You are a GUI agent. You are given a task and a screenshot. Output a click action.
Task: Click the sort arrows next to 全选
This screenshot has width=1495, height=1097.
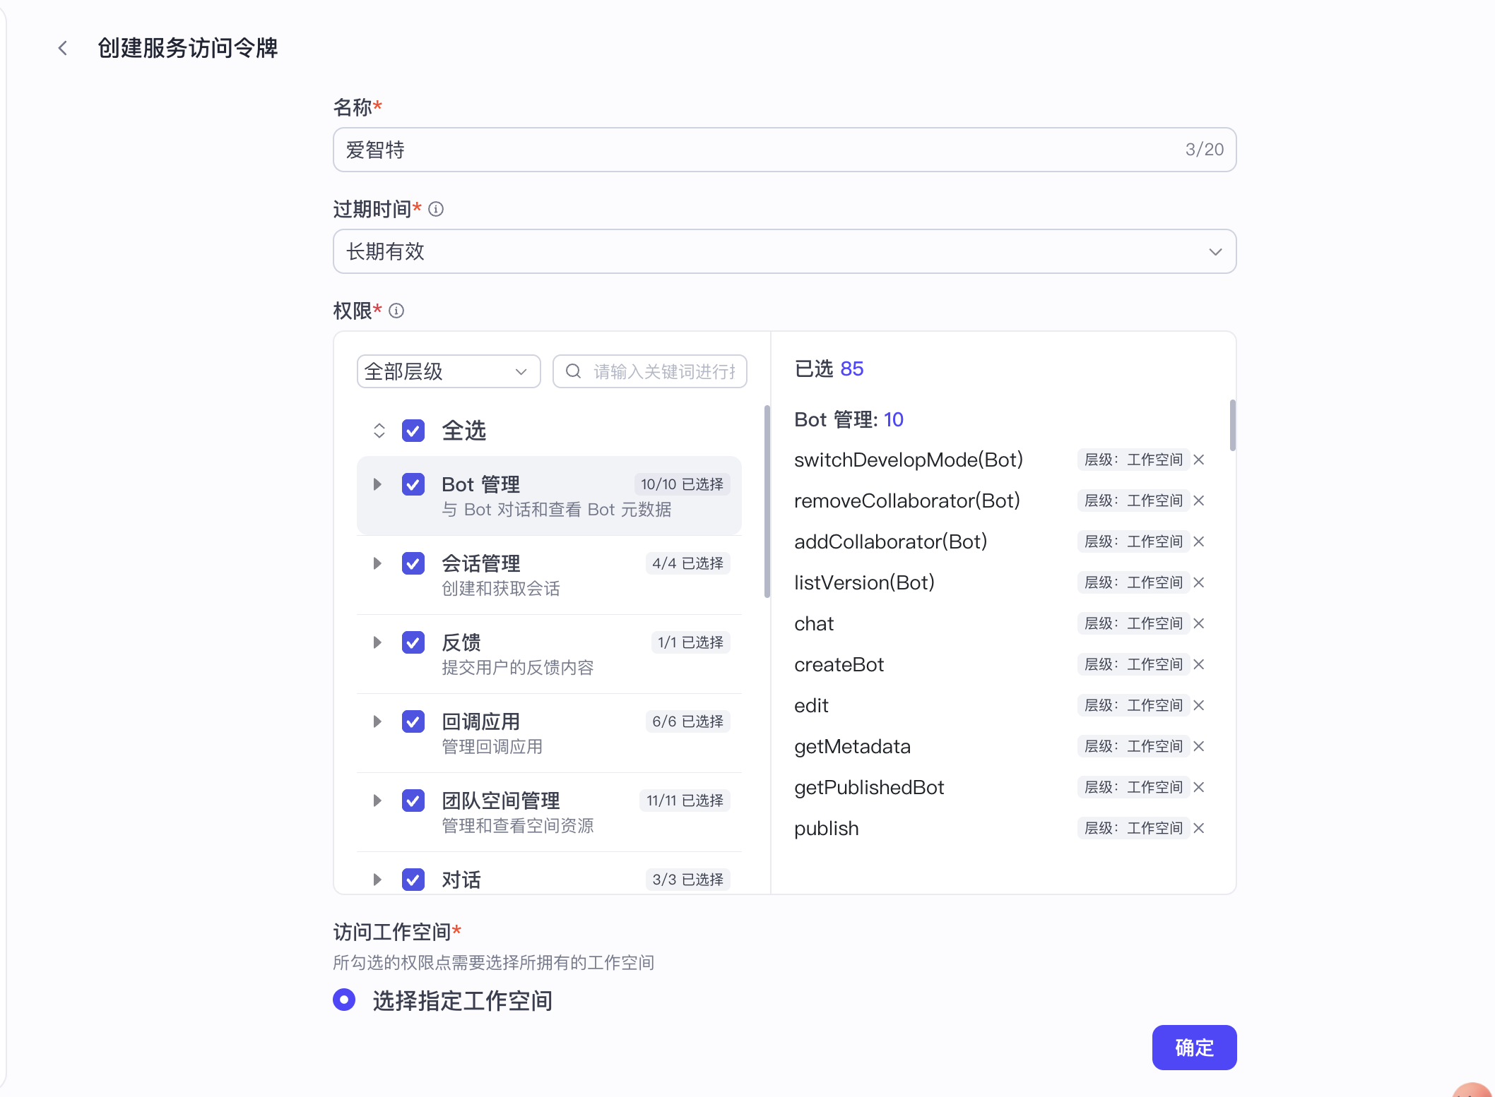379,431
